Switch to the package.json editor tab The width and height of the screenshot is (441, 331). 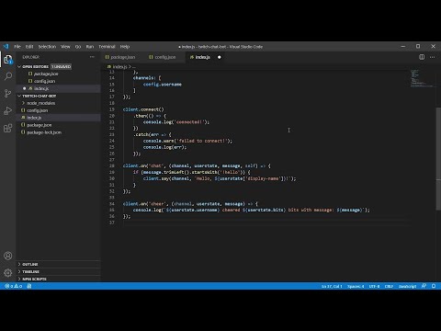click(120, 57)
